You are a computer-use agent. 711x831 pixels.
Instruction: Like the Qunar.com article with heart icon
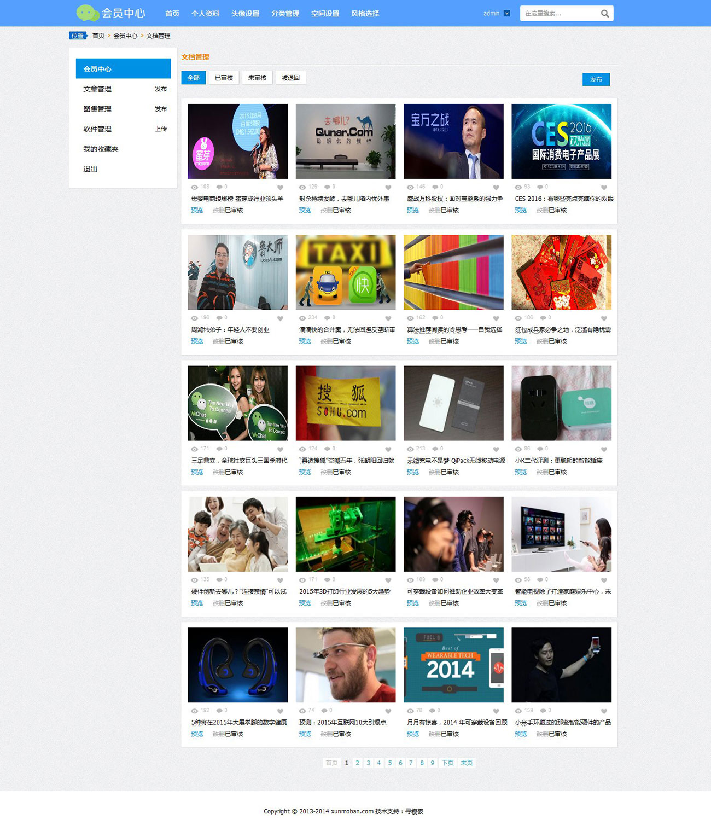coord(388,188)
